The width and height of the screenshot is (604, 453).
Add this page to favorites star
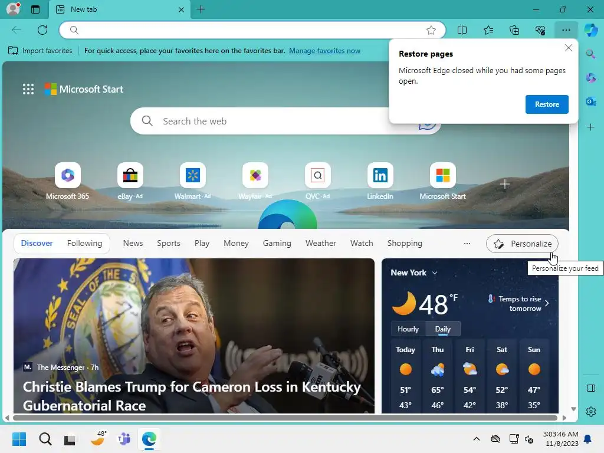point(431,30)
